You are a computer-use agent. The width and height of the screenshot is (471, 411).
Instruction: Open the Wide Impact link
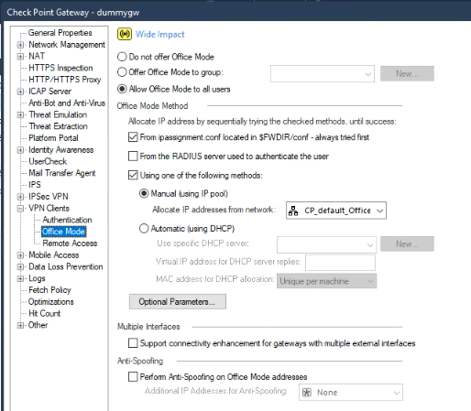point(160,34)
